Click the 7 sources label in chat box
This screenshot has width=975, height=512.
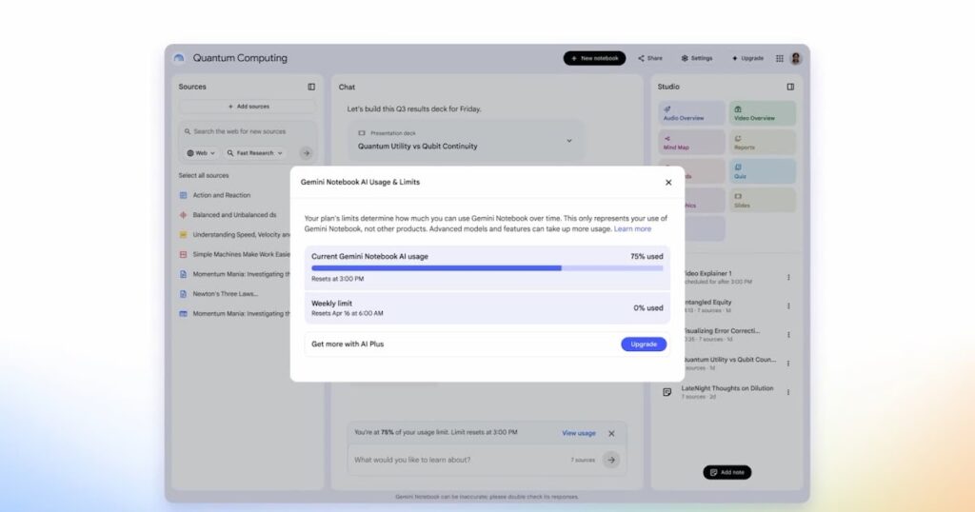(583, 461)
